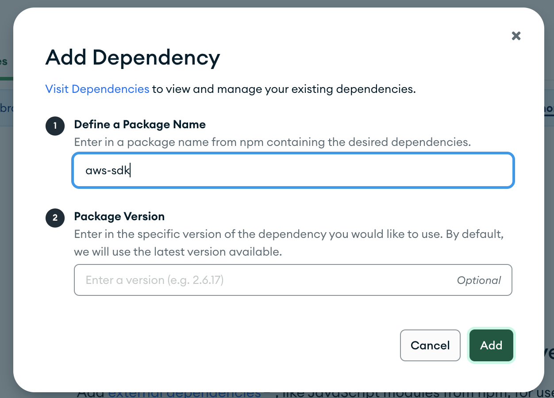
Task: Open the Visit Dependencies link
Action: coord(97,89)
